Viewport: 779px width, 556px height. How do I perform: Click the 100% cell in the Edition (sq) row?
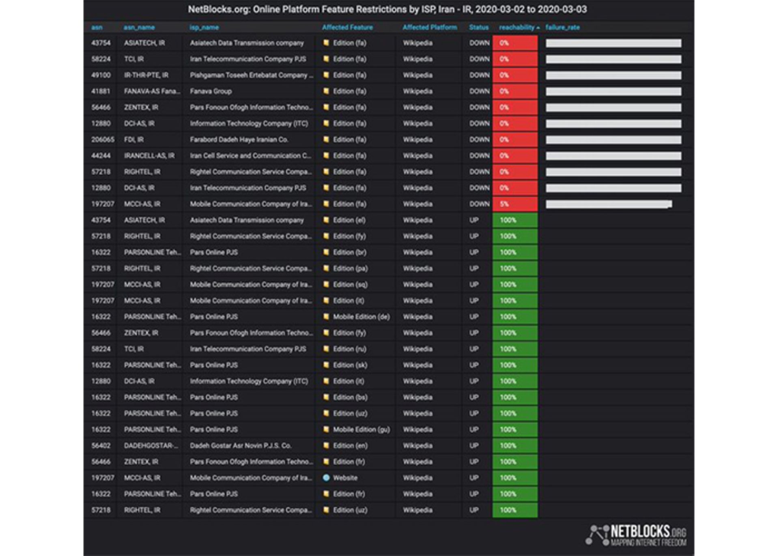click(515, 284)
